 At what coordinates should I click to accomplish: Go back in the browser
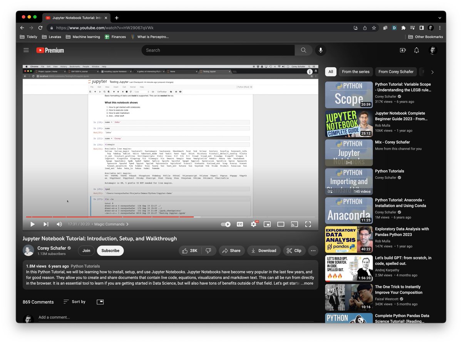click(22, 28)
